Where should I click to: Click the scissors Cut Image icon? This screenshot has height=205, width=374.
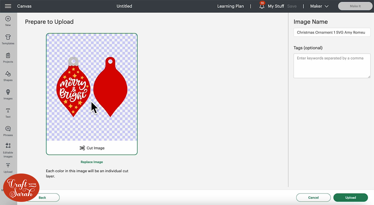click(x=82, y=148)
